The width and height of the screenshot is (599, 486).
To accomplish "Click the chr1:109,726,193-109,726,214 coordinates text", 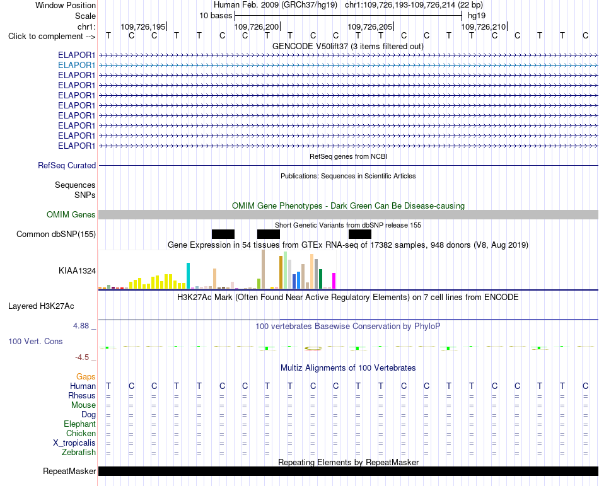I will click(x=414, y=5).
